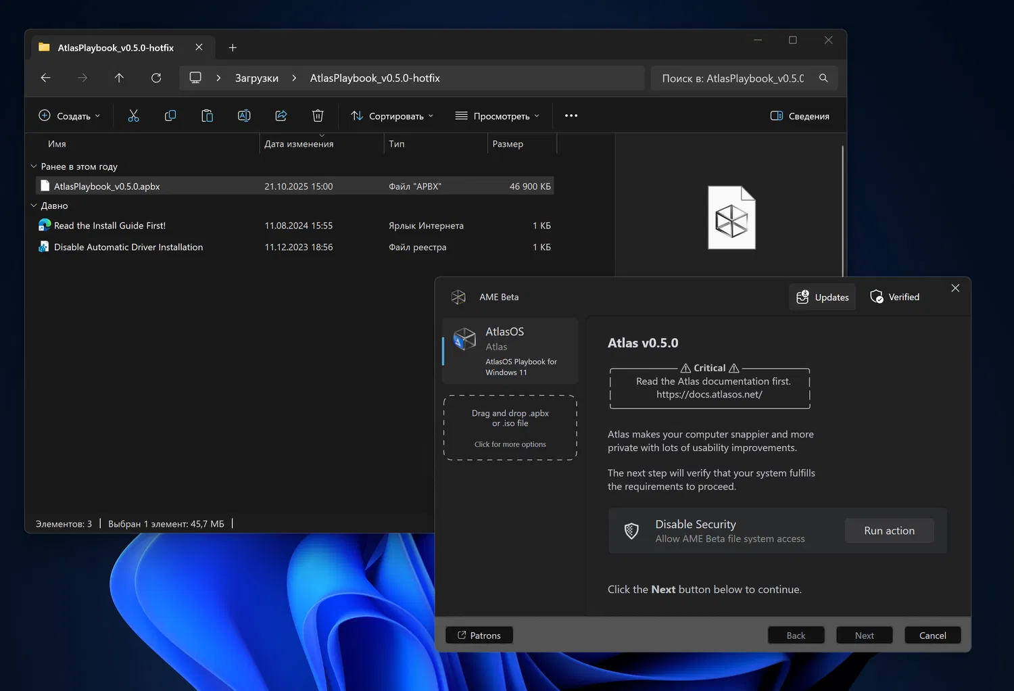Toggle the Сведения details pane
Image resolution: width=1014 pixels, height=691 pixels.
pos(800,116)
